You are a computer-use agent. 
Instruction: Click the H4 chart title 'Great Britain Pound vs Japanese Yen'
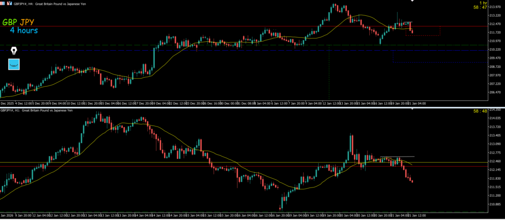point(61,4)
